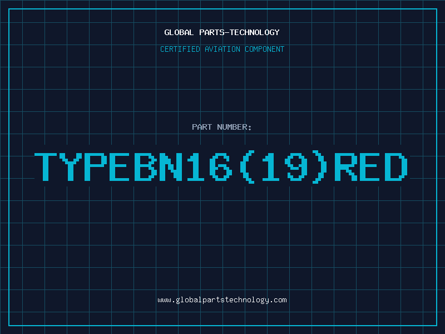Click the GLOBAL PARTS-TECHNOLOGY heading
Image resolution: width=445 pixels, height=334 pixels.
(222, 32)
